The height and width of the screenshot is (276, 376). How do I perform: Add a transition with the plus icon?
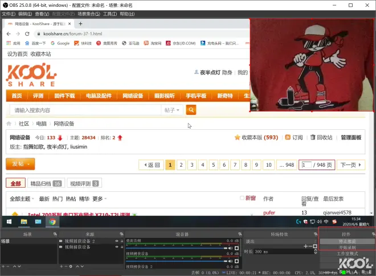(305, 246)
